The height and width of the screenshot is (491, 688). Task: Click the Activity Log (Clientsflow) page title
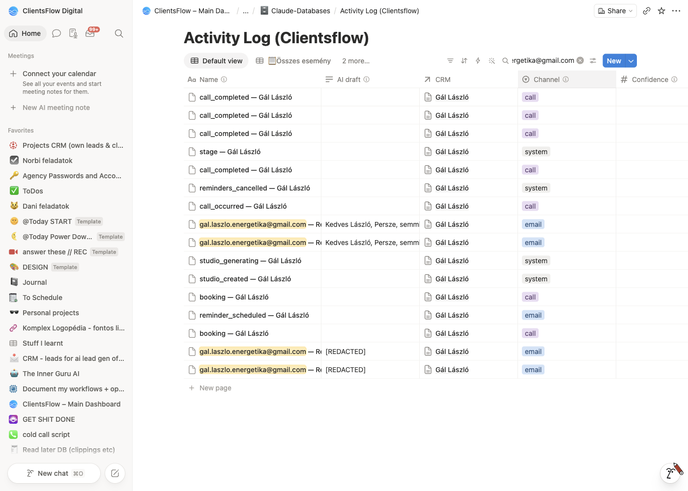(276, 38)
